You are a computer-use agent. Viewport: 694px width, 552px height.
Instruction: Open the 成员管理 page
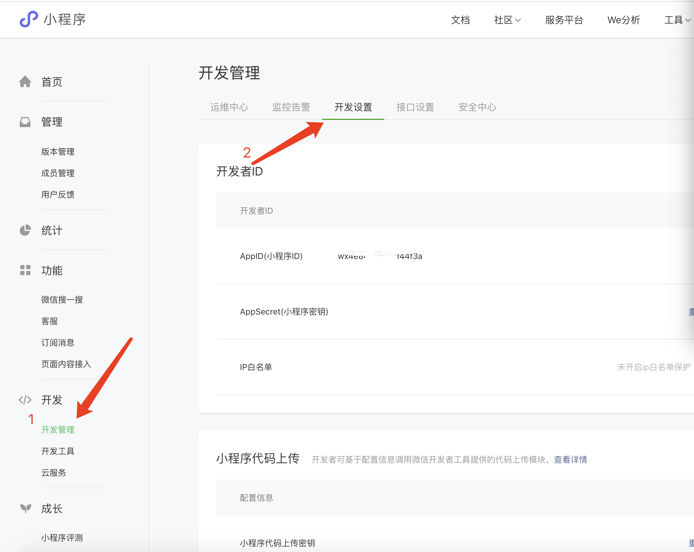coord(58,173)
